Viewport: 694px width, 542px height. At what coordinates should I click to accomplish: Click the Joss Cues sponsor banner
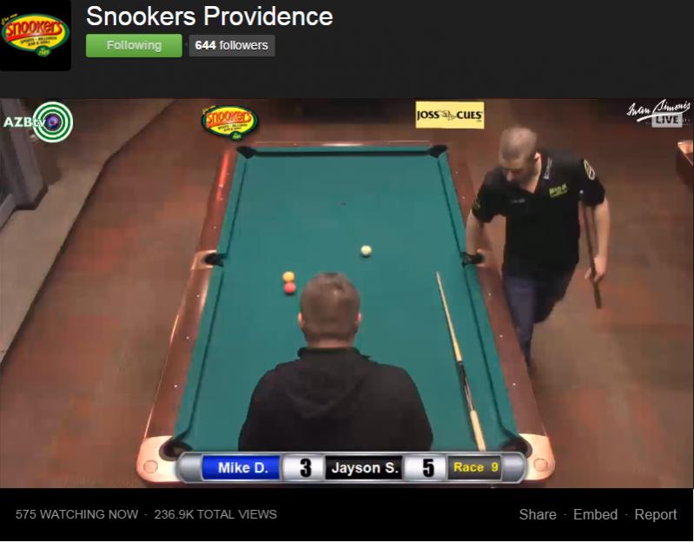[450, 115]
